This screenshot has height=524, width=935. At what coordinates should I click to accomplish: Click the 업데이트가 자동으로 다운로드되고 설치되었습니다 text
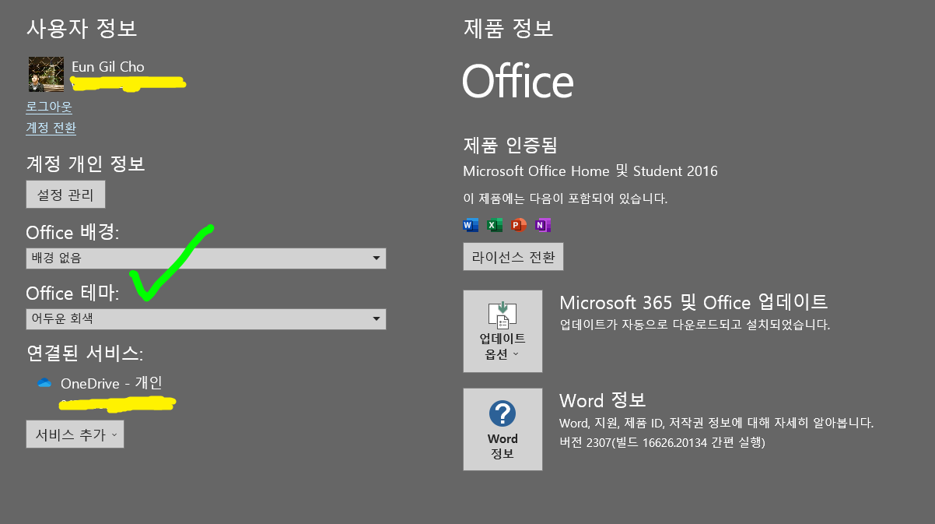click(x=695, y=325)
